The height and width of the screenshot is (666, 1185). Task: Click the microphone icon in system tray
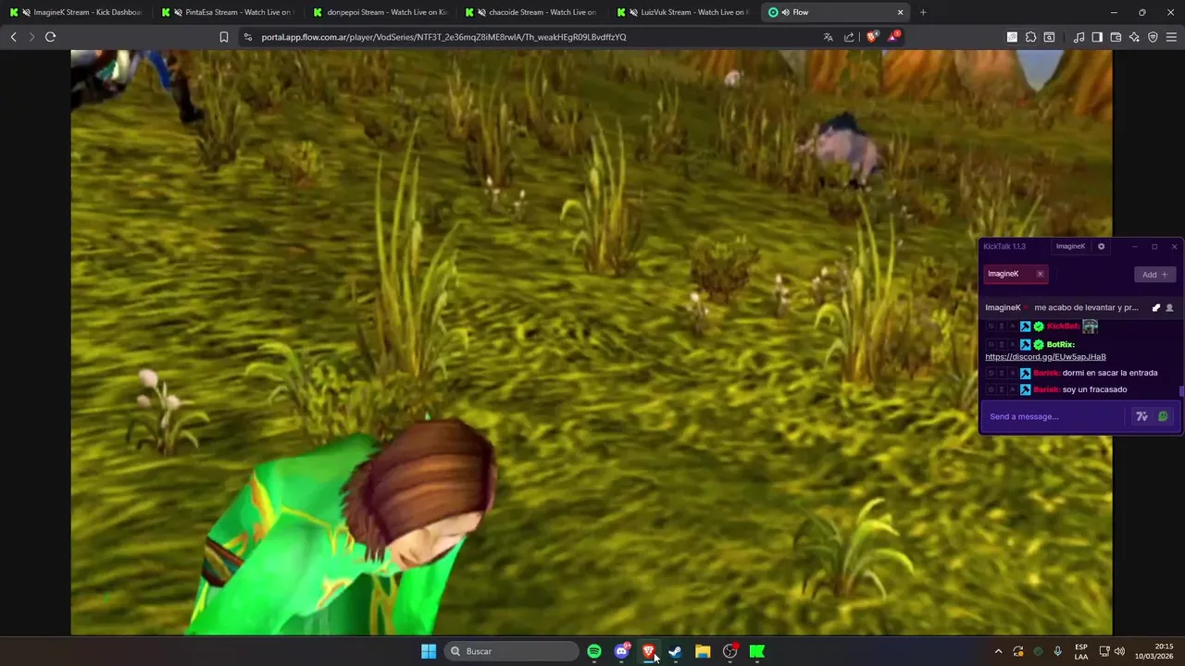1058,651
